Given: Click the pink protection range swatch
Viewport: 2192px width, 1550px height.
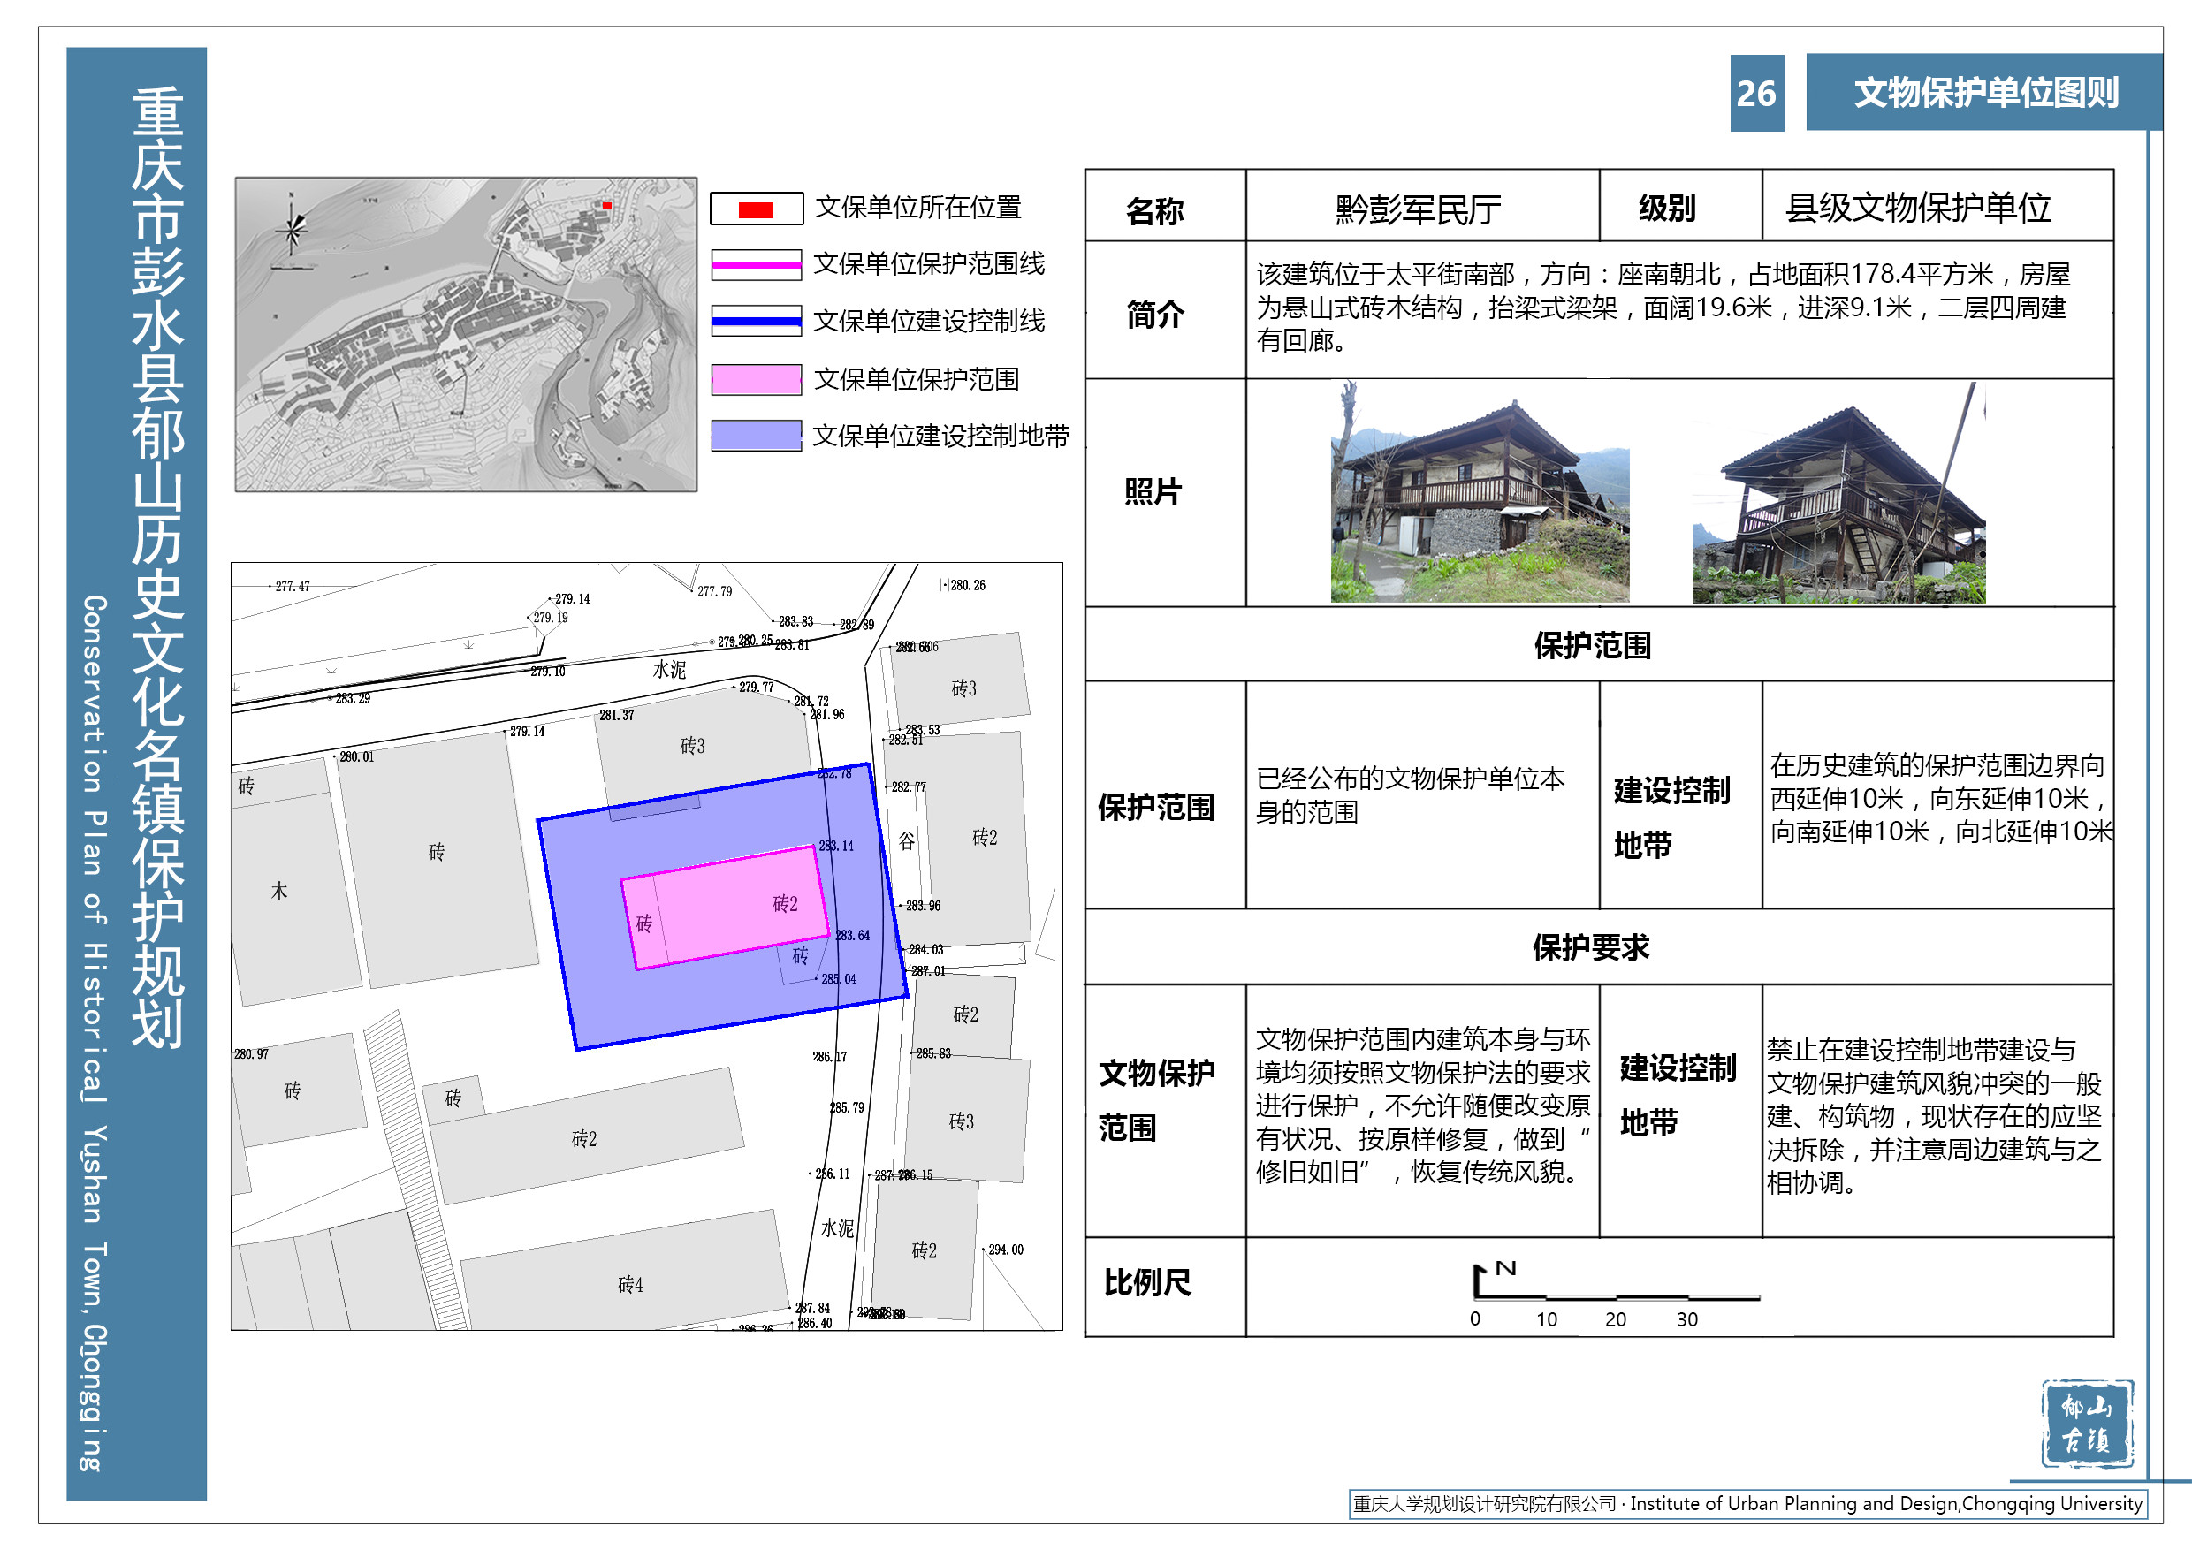Looking at the screenshot, I should [x=755, y=379].
